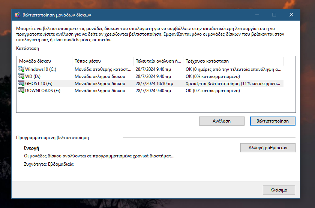This screenshot has width=315, height=208.
Task: Click the DOWNLOADS (F:) drive icon
Action: tap(21, 91)
